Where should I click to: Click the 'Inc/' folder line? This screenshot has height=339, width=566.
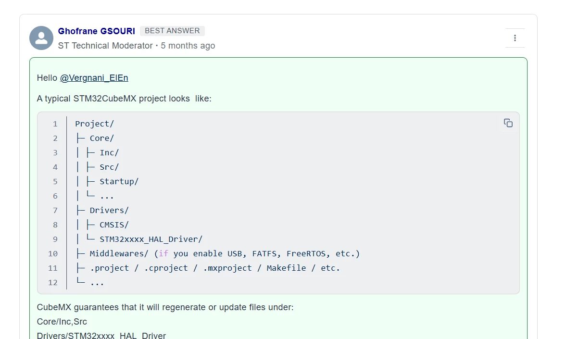(x=98, y=153)
